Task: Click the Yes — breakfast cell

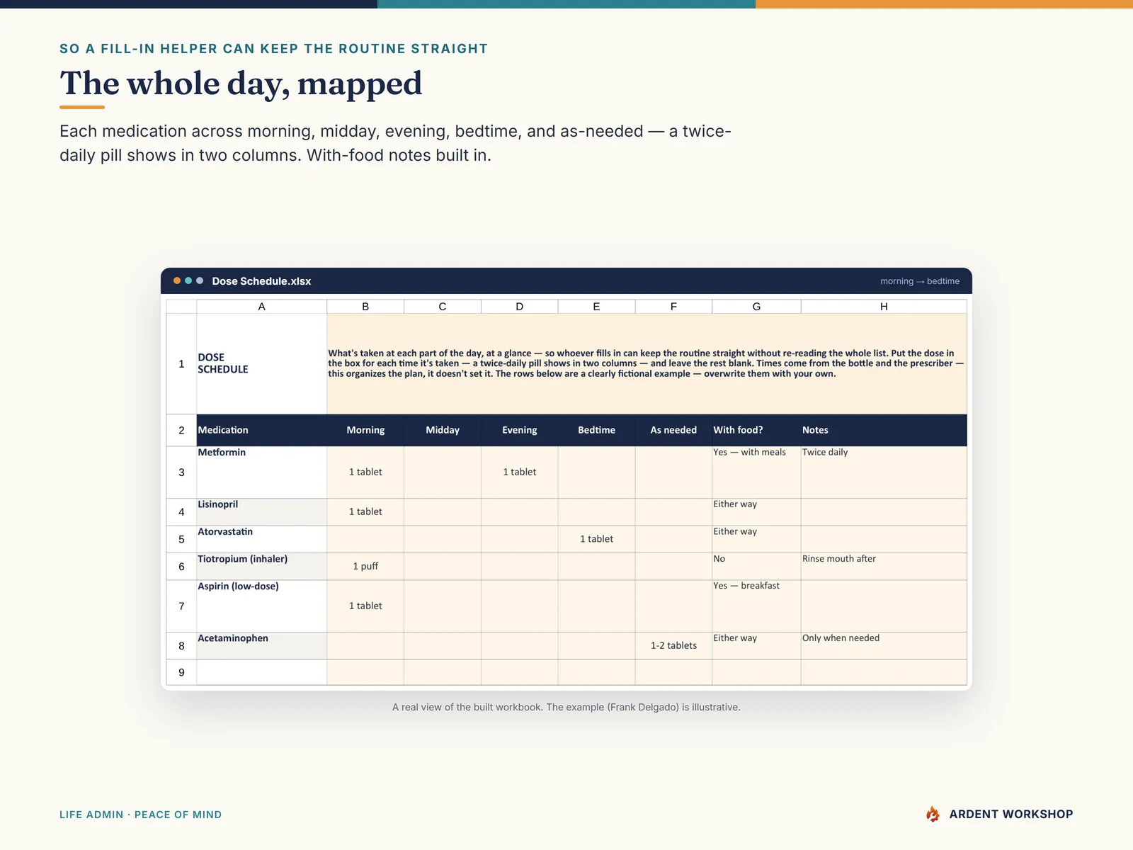Action: [756, 606]
